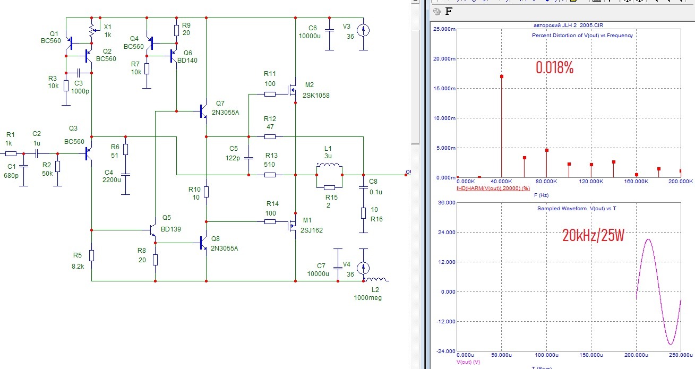
Task: Click the V(out) (V) waveform label
Action: pyautogui.click(x=469, y=362)
